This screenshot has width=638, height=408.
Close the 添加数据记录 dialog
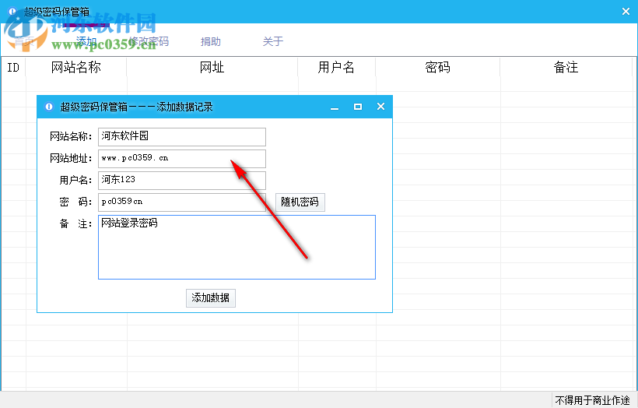[380, 107]
